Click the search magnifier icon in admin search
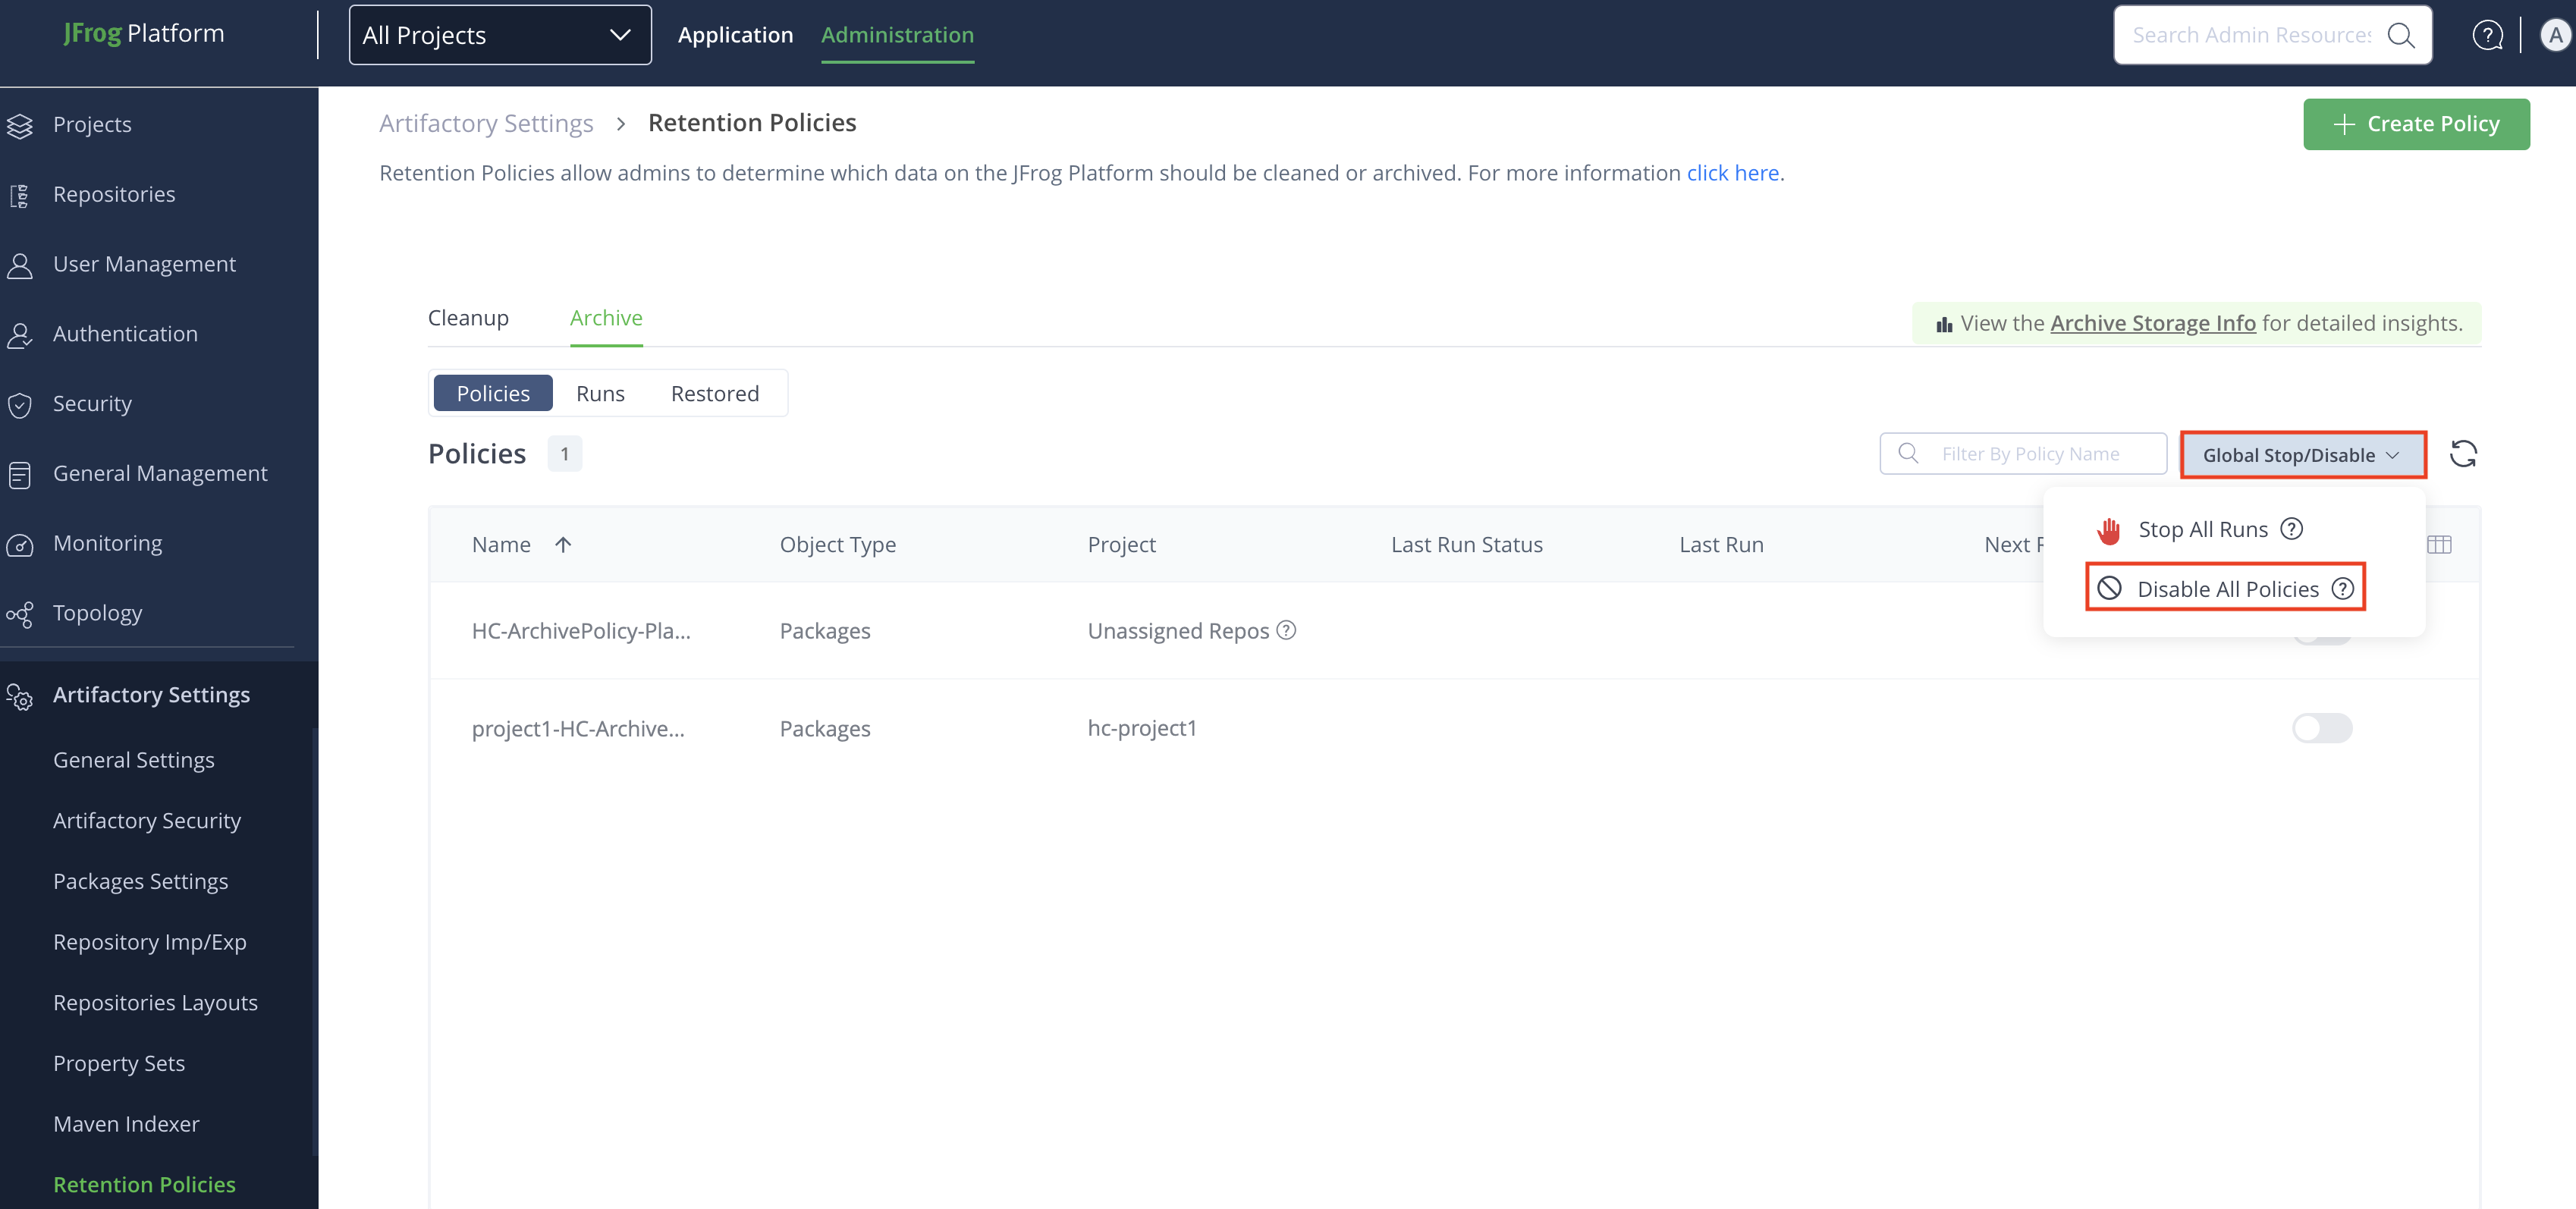The height and width of the screenshot is (1209, 2576). (x=2400, y=35)
